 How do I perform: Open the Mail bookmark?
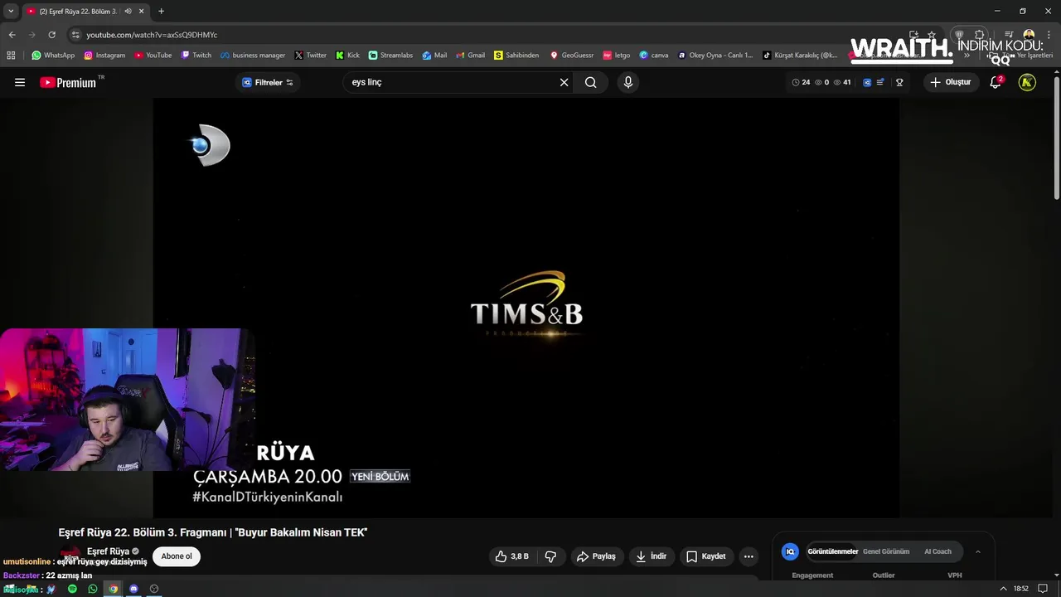pos(434,56)
